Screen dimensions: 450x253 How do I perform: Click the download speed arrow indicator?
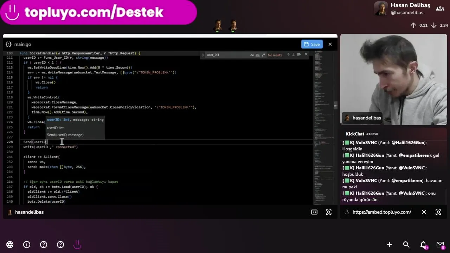[x=434, y=25]
